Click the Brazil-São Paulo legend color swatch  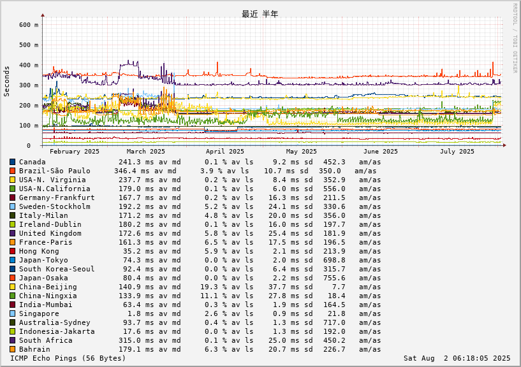point(12,171)
